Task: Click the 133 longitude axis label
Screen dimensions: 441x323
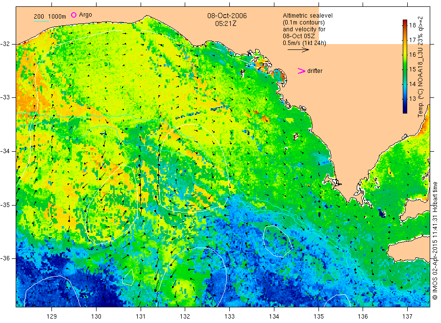Action: [x=229, y=317]
